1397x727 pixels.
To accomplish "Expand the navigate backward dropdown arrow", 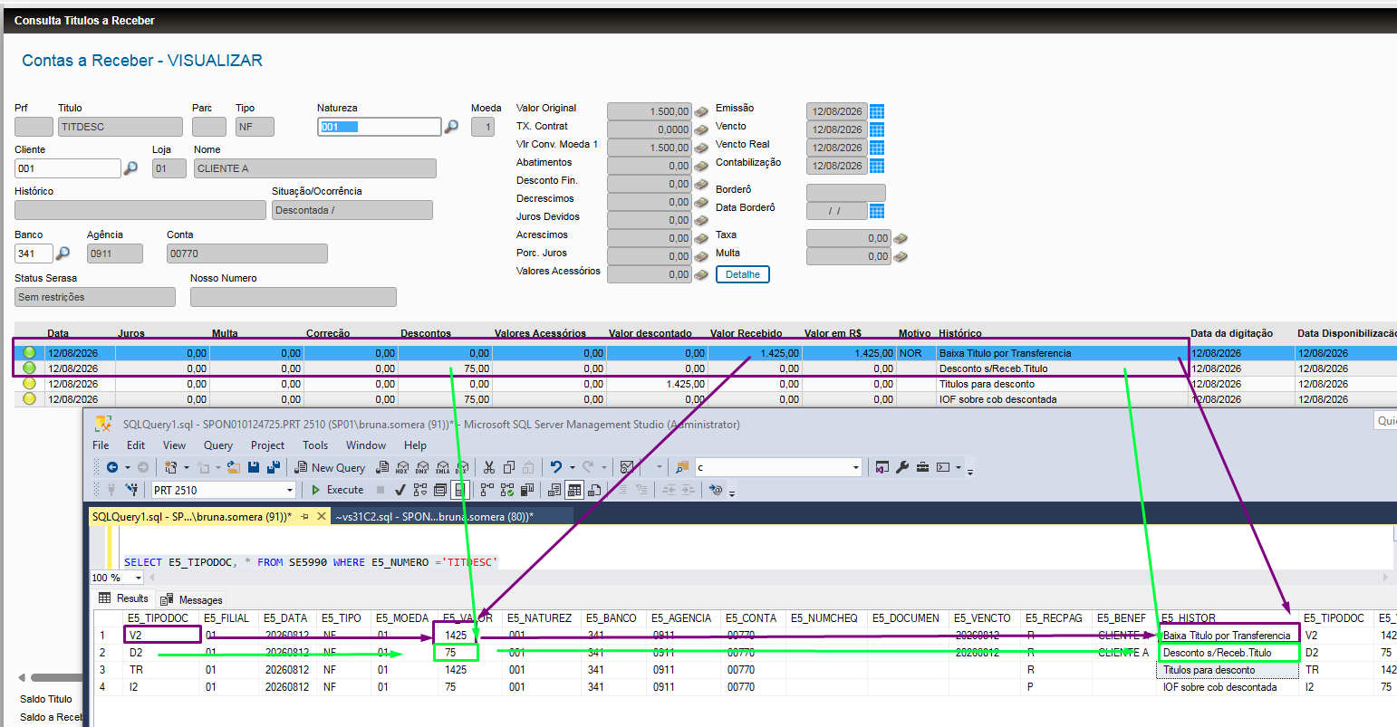I will coord(128,467).
